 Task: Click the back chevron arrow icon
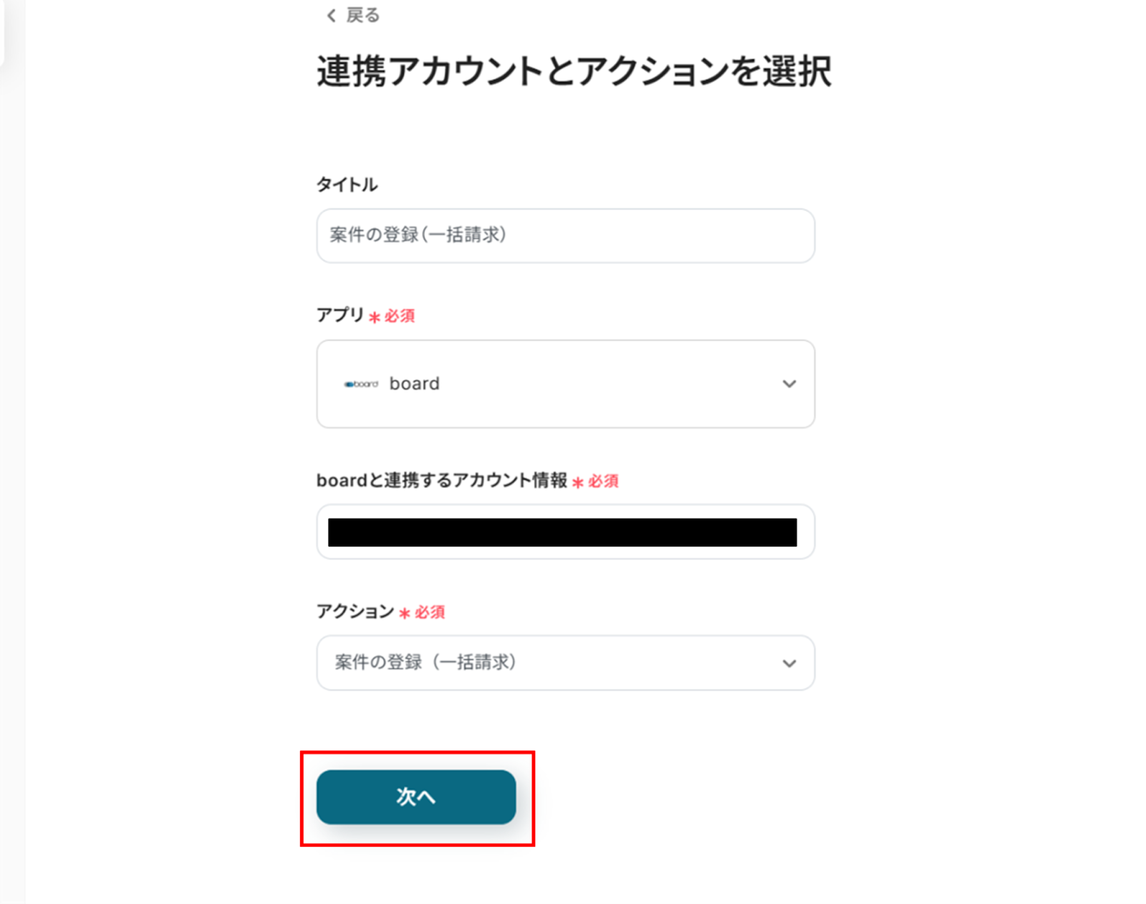[331, 16]
